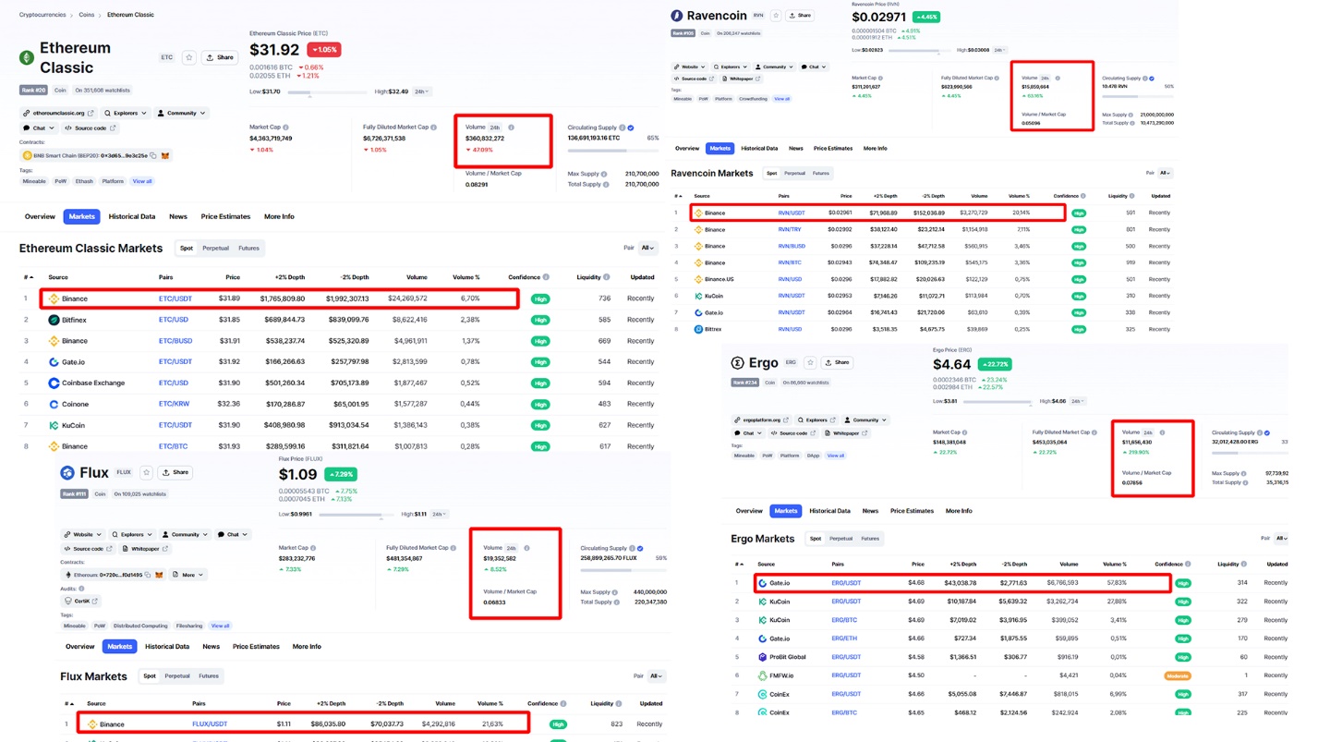Open Ravencoin Price Estimates tab
The height and width of the screenshot is (742, 1318).
point(833,148)
